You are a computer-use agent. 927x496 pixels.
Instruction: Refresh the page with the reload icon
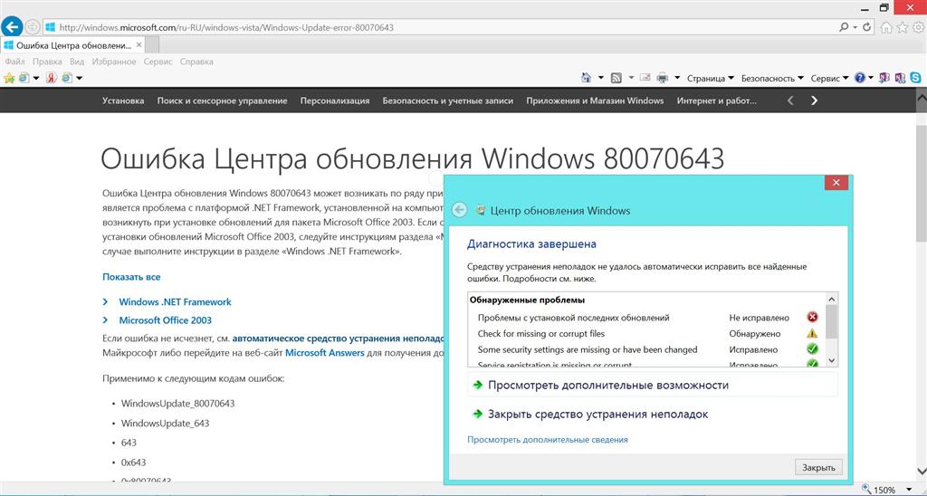[866, 27]
